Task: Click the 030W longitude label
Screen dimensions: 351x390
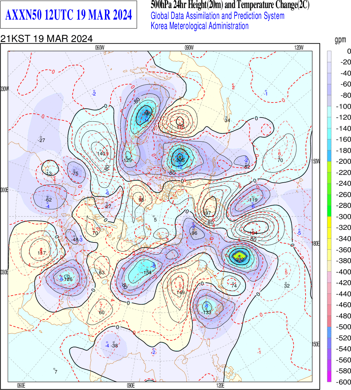Action: 5,89
